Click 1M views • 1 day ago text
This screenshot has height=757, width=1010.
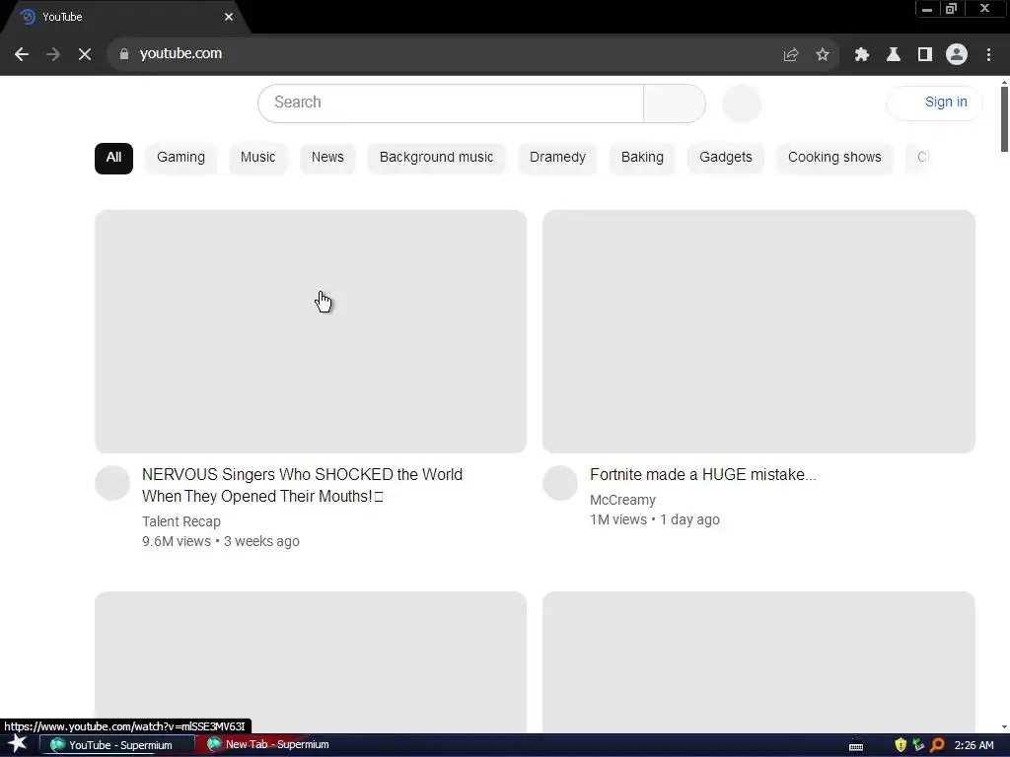[655, 519]
